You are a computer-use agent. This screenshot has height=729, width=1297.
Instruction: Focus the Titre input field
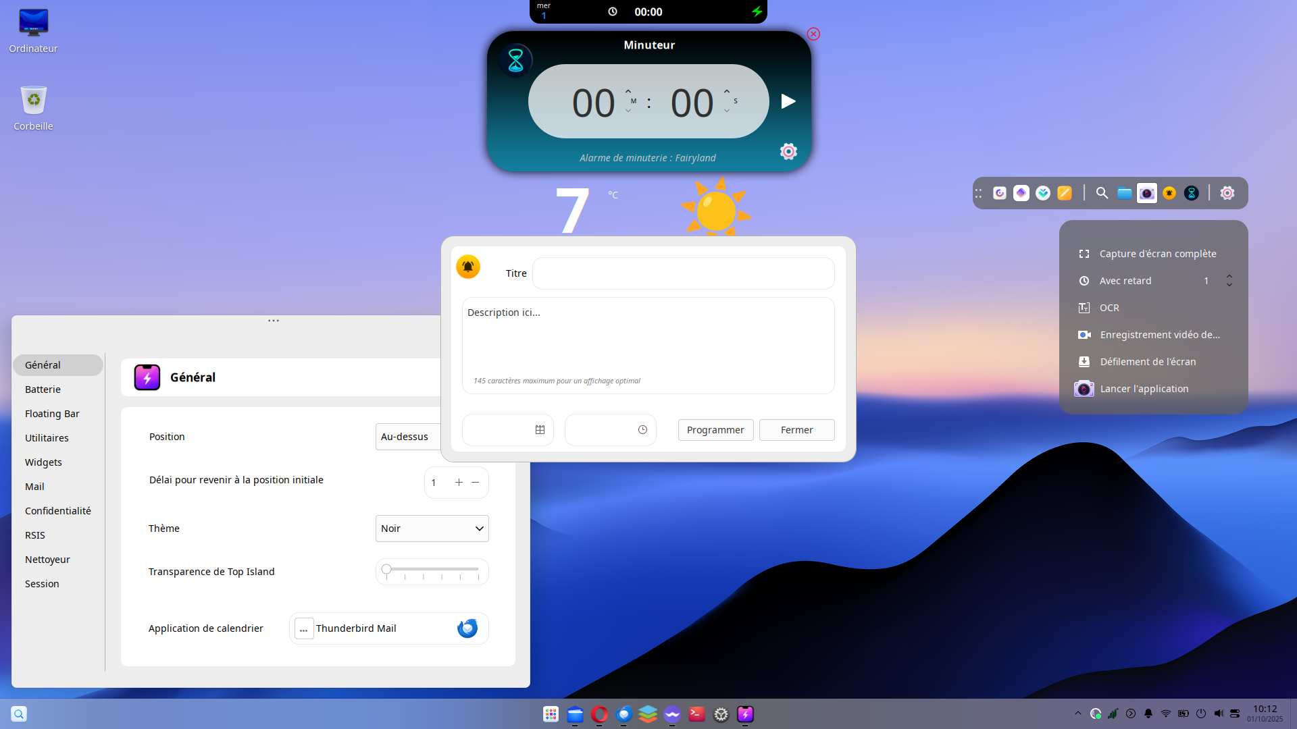pyautogui.click(x=683, y=273)
